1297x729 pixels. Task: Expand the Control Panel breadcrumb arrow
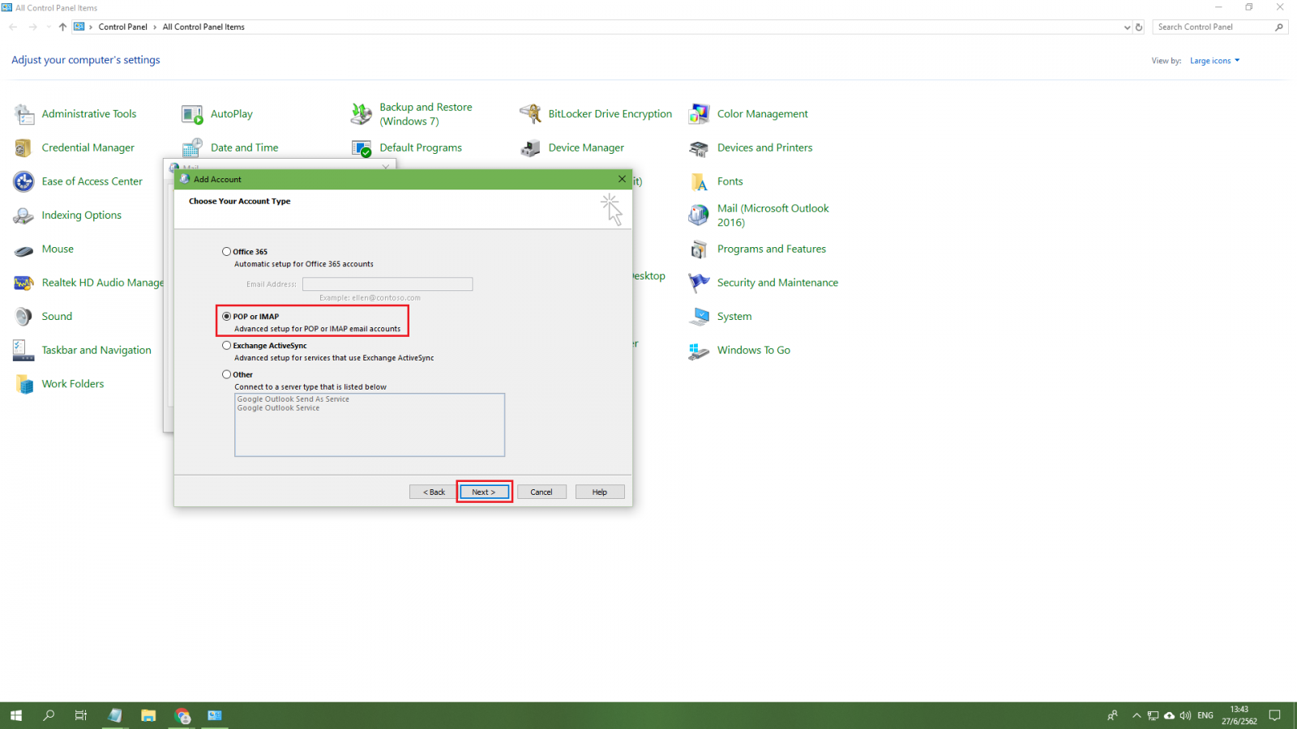[155, 27]
